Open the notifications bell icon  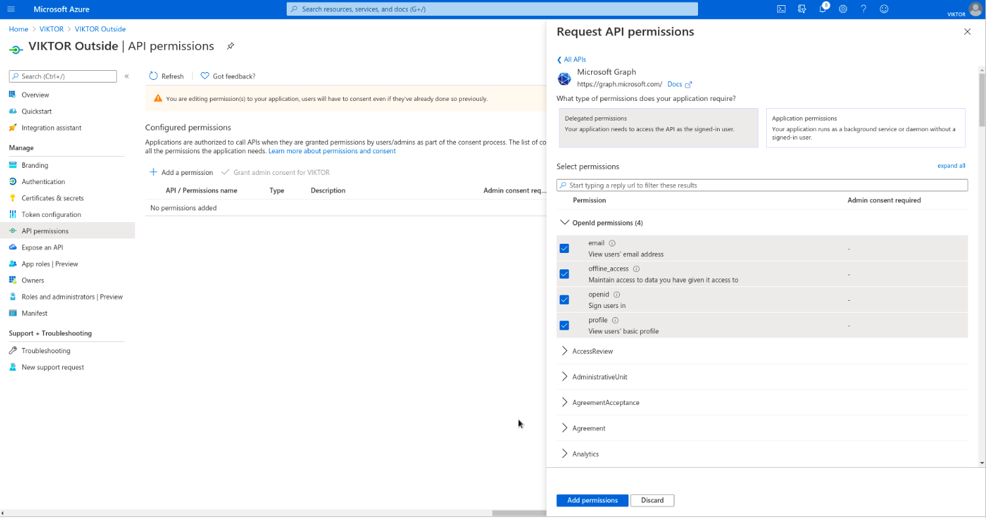[823, 9]
